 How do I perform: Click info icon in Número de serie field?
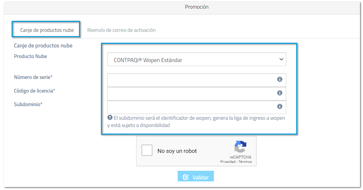coord(280,79)
